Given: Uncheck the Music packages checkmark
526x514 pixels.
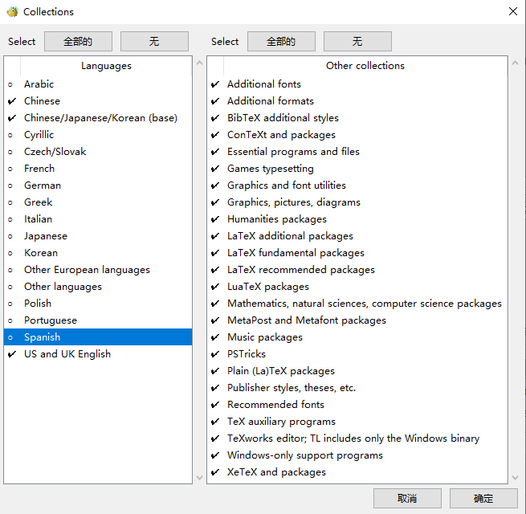Looking at the screenshot, I should (x=215, y=337).
